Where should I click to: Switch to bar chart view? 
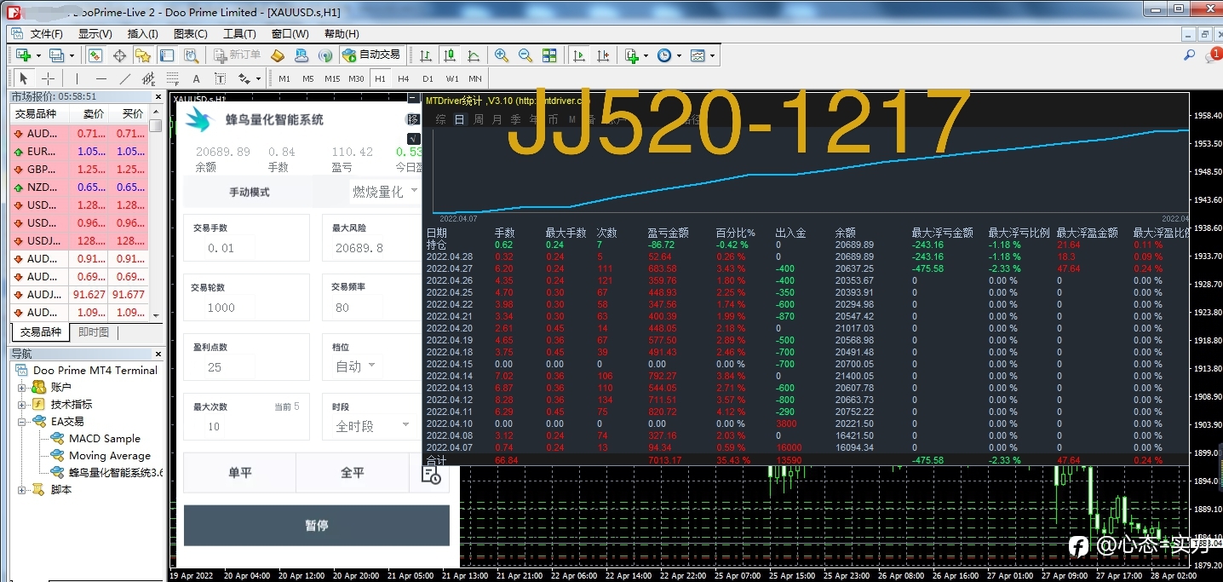(425, 55)
